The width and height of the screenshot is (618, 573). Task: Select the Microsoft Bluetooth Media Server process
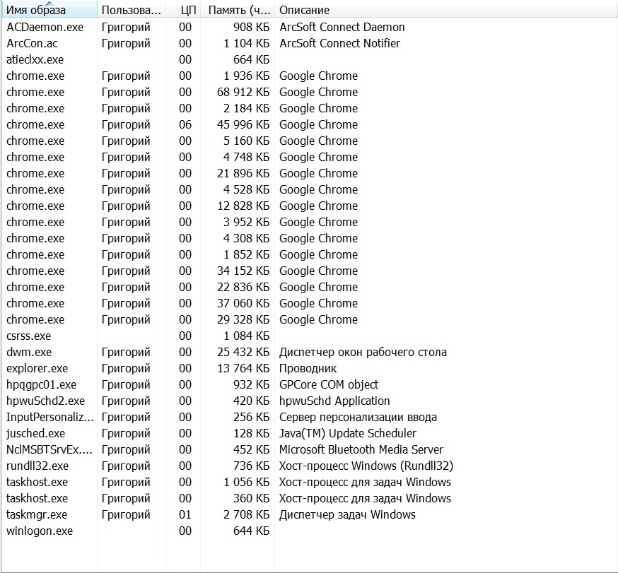point(361,449)
